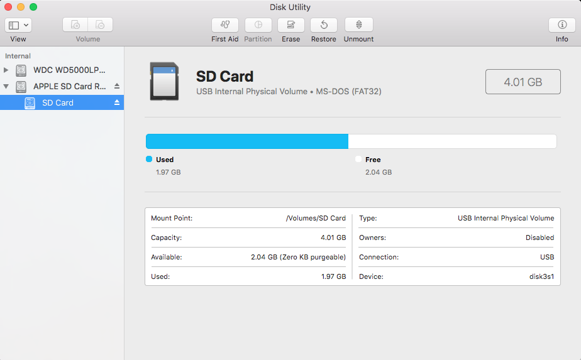Click the add Volume icon
The width and height of the screenshot is (581, 360).
(x=75, y=25)
